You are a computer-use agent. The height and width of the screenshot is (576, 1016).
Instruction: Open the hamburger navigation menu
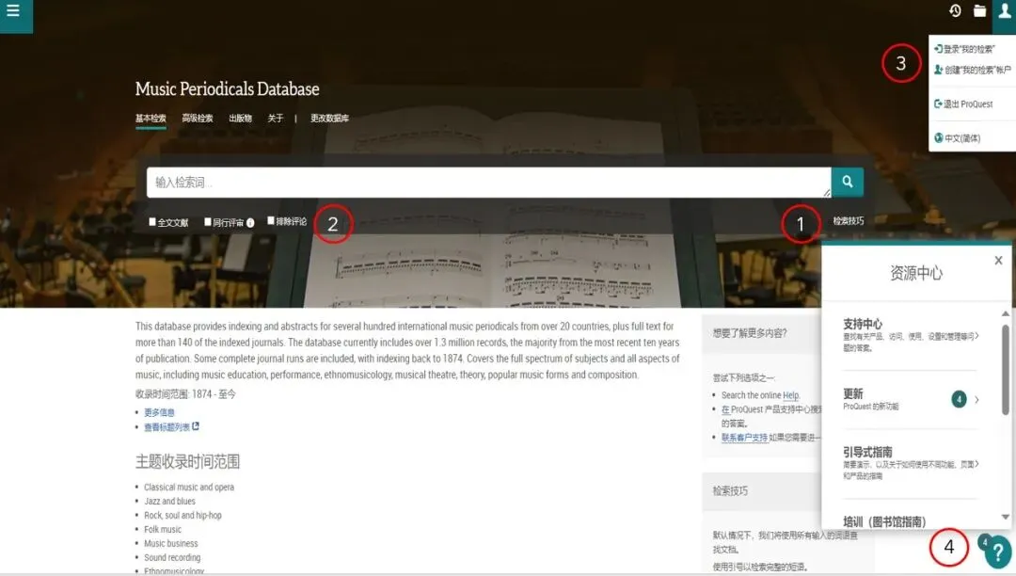[x=13, y=11]
